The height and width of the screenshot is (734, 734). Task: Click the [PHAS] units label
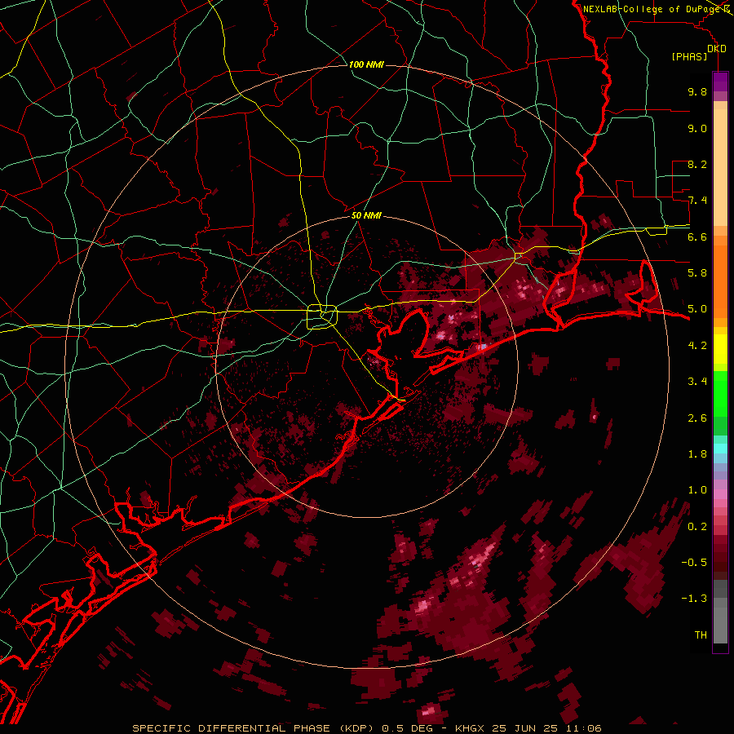689,57
